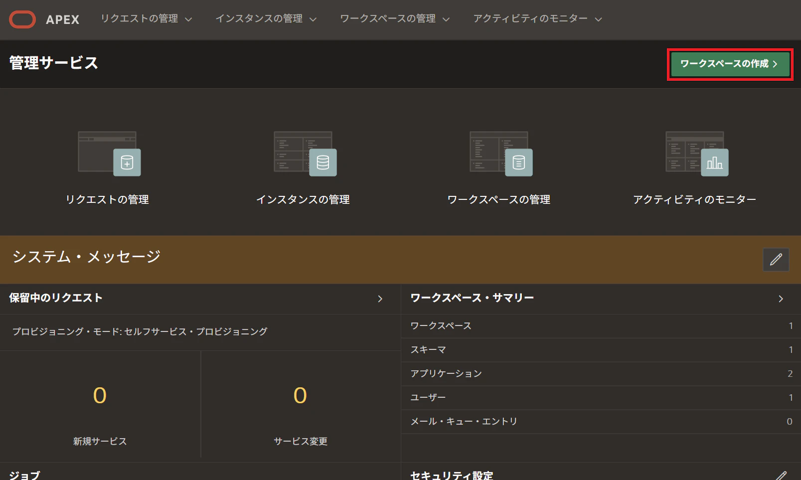Edit セキュリティ設定 with pencil icon
Viewport: 801px width, 480px height.
point(781,476)
